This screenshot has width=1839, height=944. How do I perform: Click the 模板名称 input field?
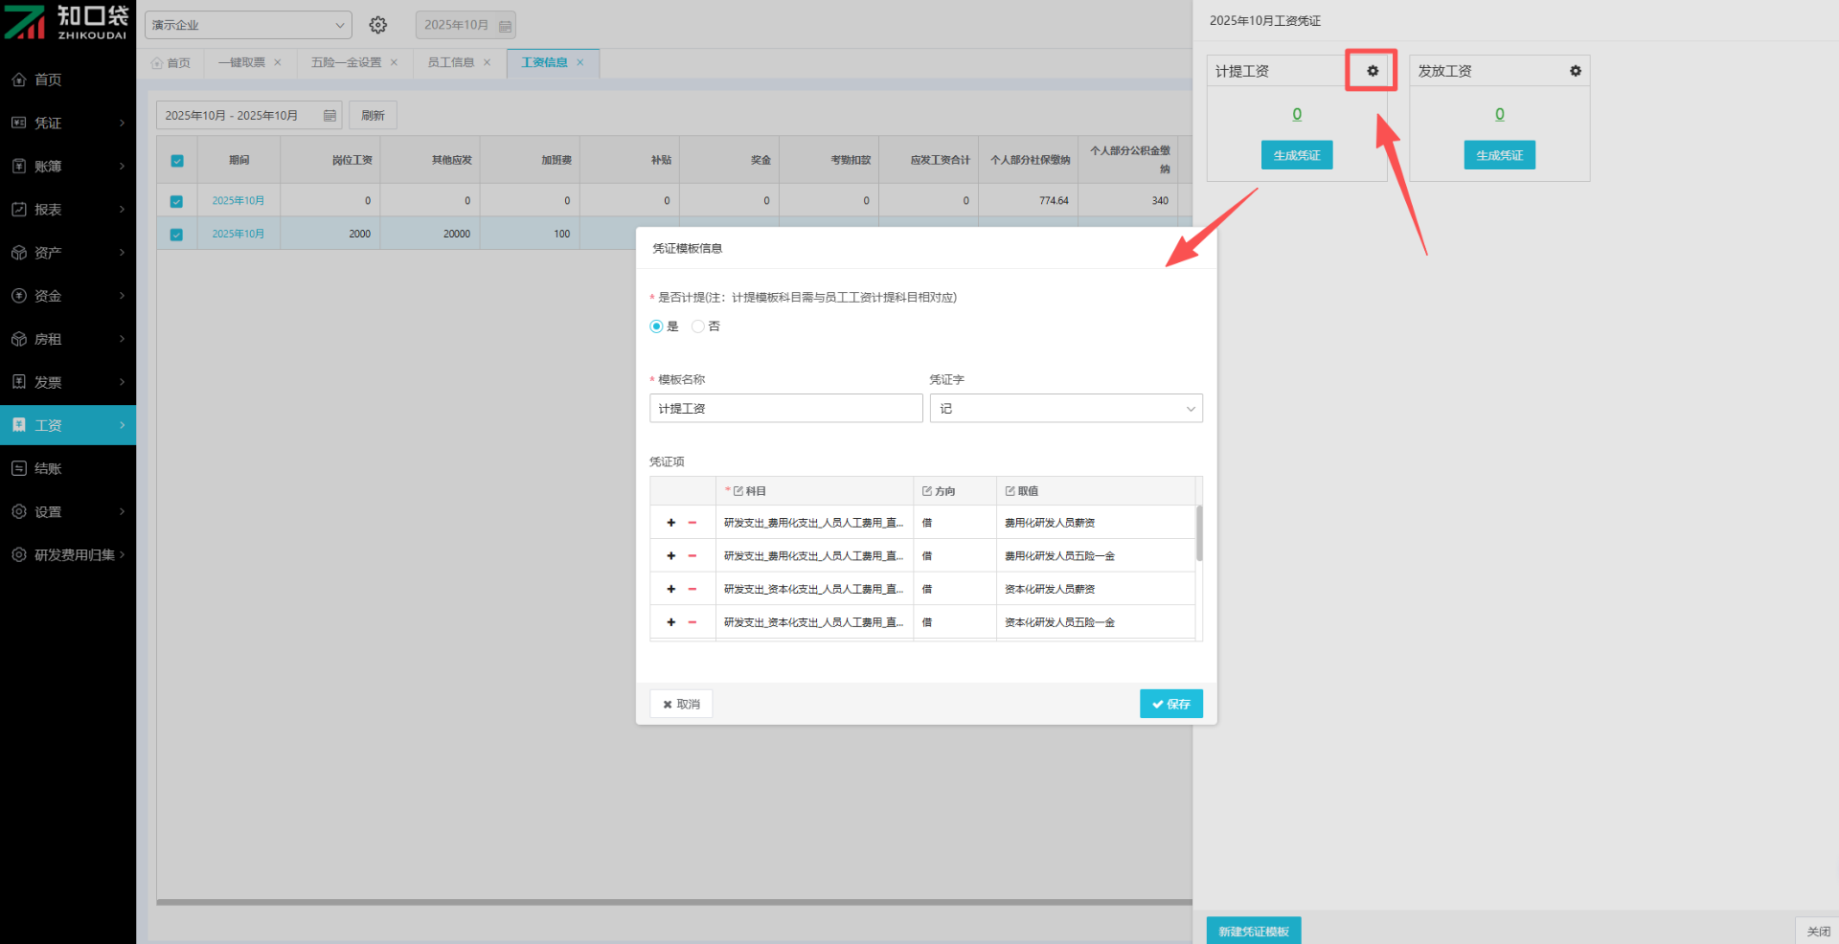tap(785, 409)
